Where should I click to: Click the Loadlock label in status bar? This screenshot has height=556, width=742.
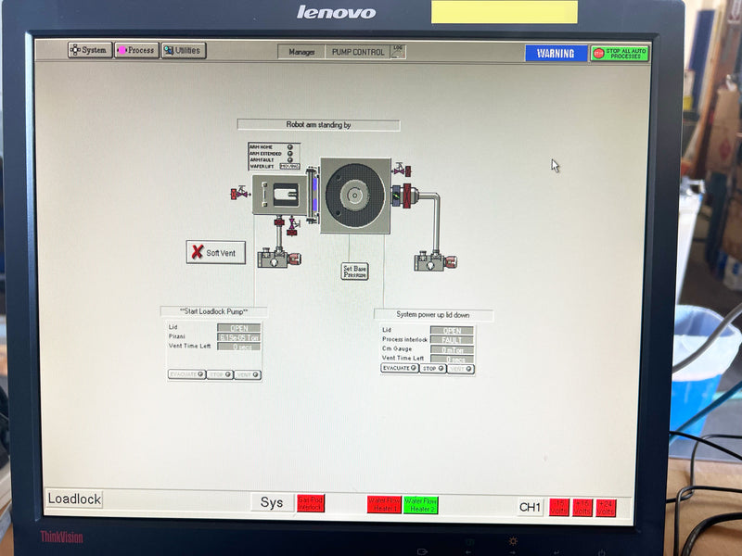point(74,499)
